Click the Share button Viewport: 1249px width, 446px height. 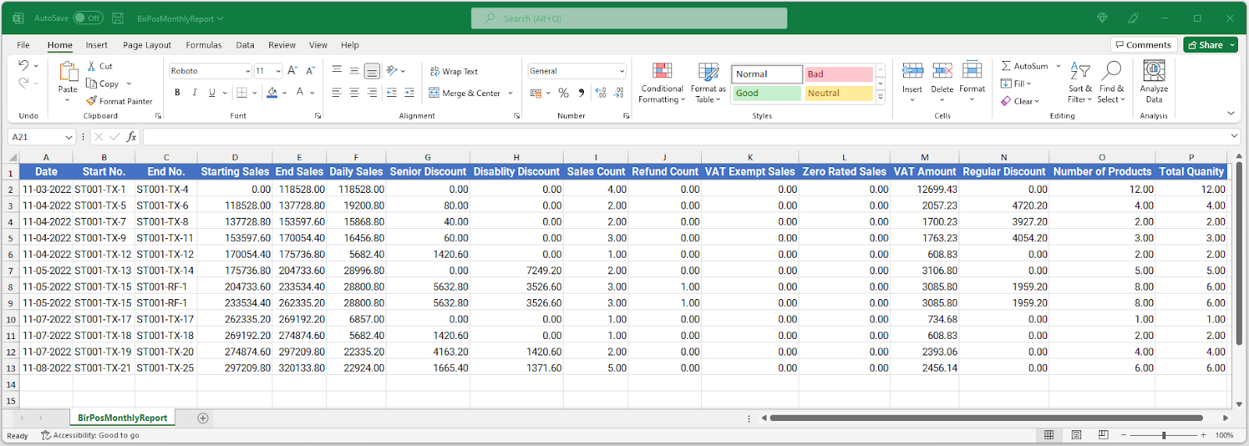[x=1206, y=45]
